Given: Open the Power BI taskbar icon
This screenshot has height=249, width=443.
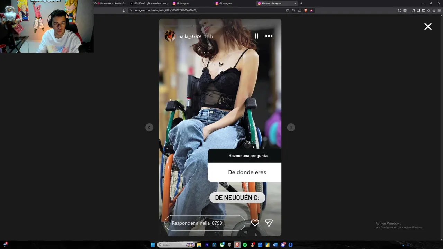Looking at the screenshot, I should click(x=268, y=245).
